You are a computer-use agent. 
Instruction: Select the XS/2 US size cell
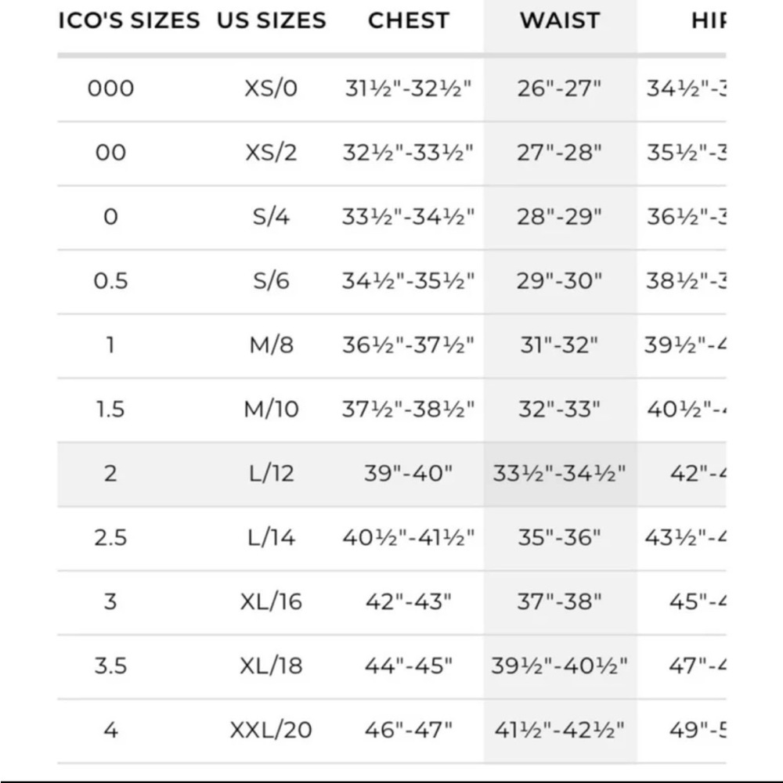pyautogui.click(x=271, y=152)
